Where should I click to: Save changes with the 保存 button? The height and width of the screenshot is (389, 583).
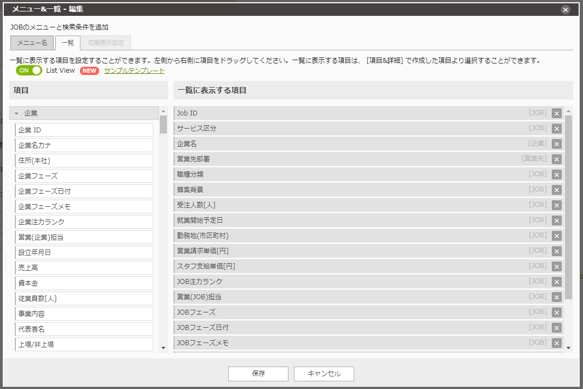258,374
